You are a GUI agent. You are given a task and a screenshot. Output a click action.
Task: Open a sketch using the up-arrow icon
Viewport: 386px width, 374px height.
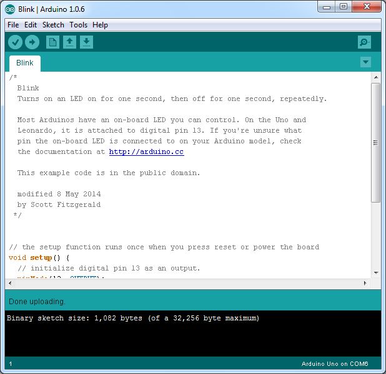tap(70, 42)
